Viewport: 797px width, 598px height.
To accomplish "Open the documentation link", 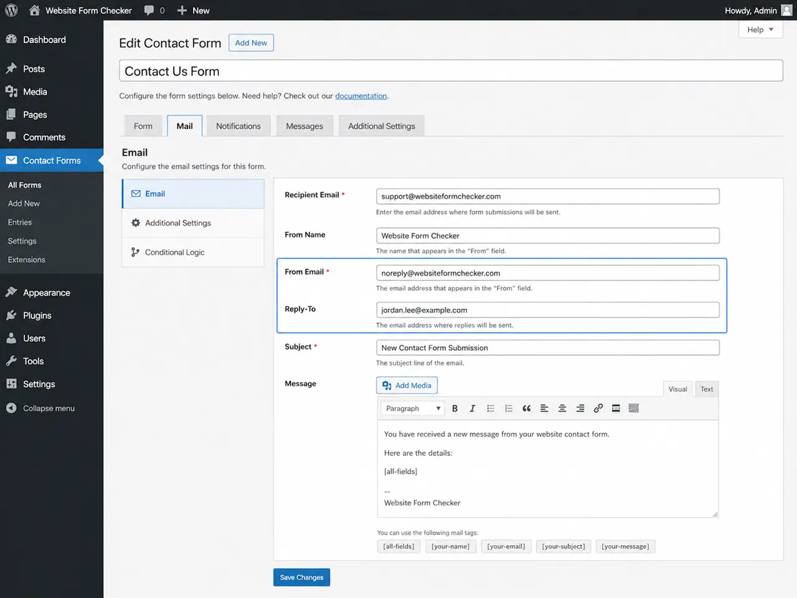I will 361,96.
